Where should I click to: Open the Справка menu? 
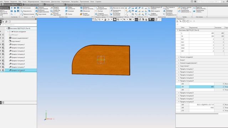click(x=98, y=1)
